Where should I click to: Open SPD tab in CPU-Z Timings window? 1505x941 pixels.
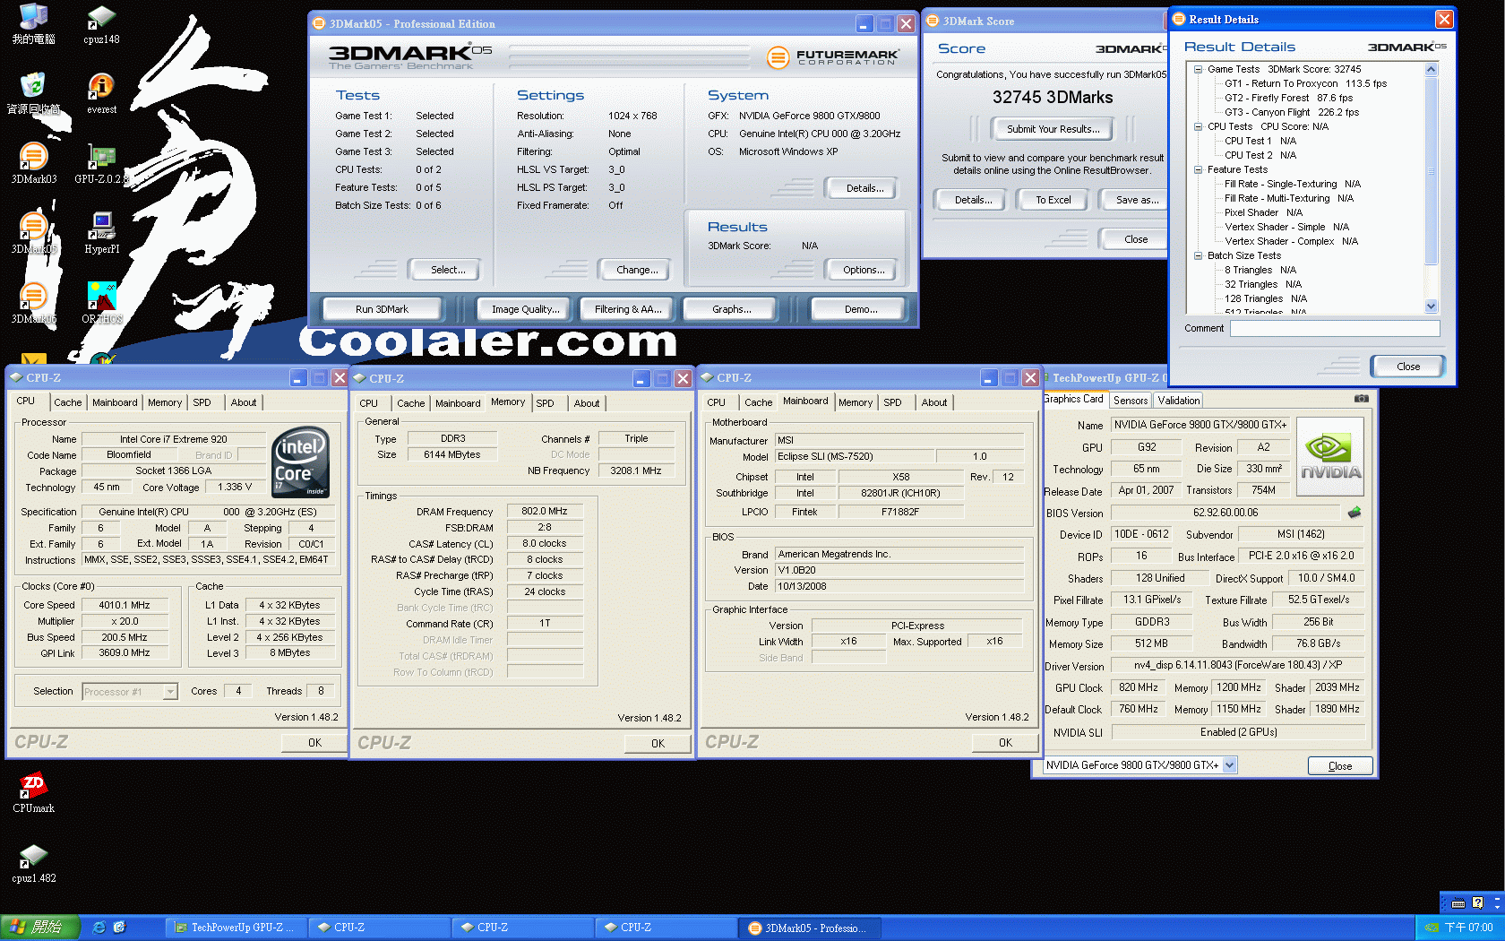coord(545,403)
